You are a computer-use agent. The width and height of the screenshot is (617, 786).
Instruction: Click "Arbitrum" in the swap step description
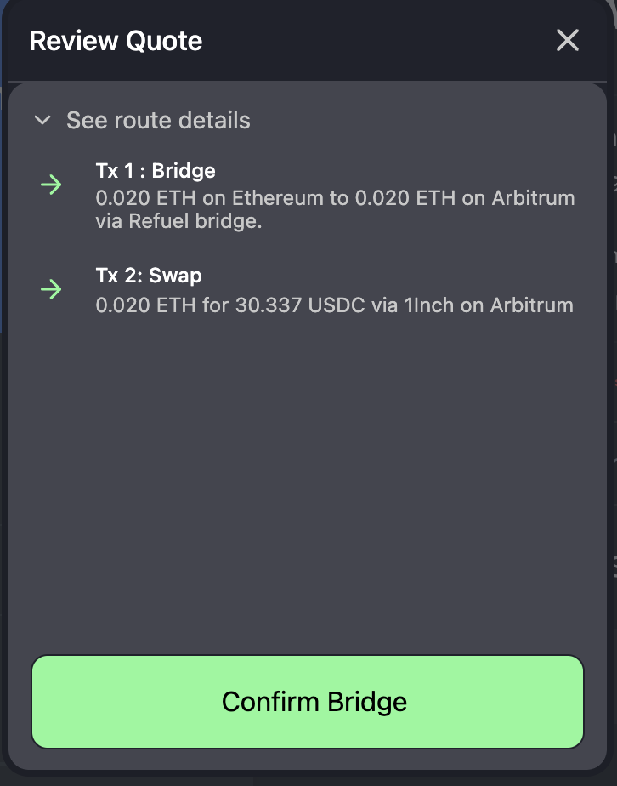coord(532,305)
